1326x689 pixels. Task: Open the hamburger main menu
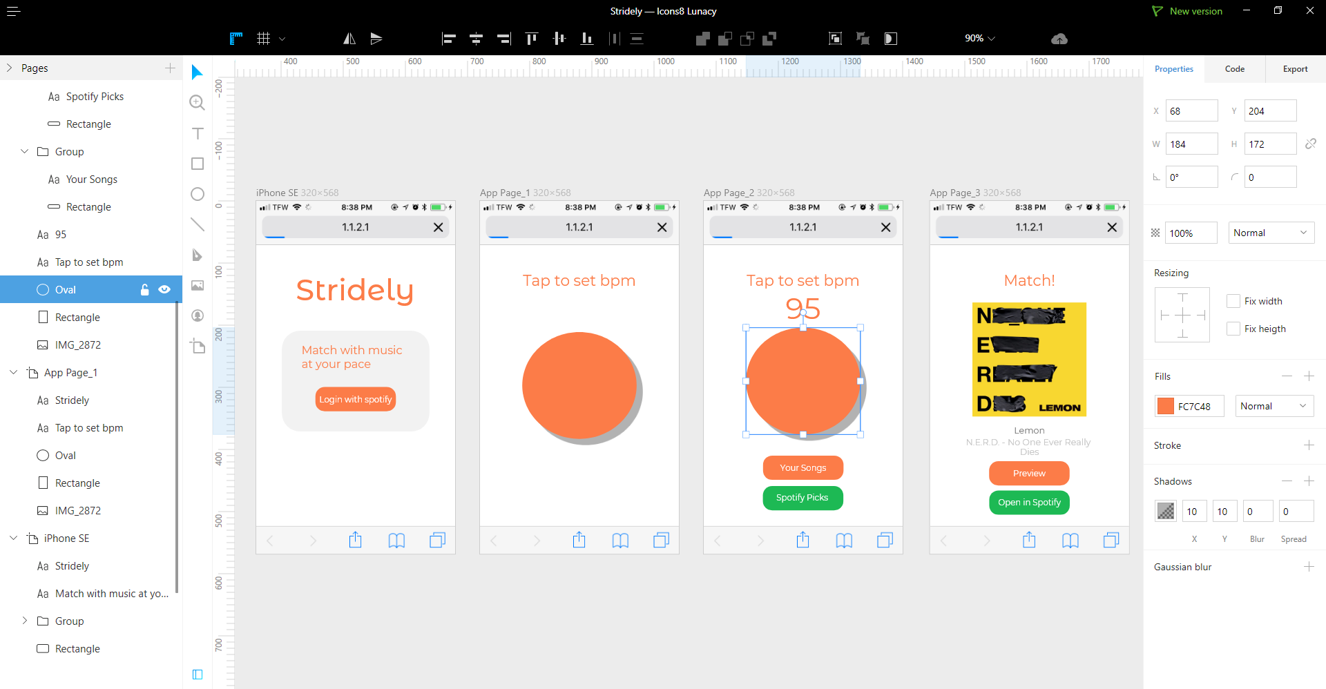coord(14,11)
